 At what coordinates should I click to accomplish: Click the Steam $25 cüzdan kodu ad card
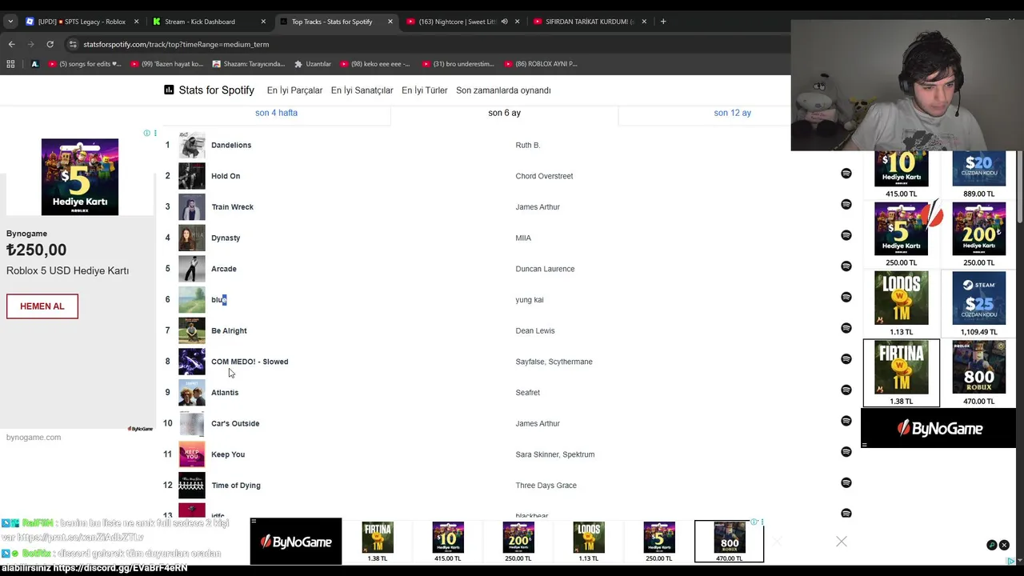tap(979, 304)
